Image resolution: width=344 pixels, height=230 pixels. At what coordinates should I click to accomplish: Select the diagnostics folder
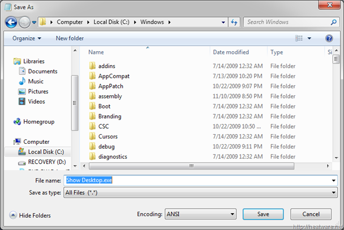(112, 157)
